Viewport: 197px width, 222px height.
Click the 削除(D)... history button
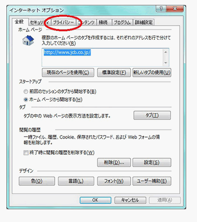pos(114,163)
